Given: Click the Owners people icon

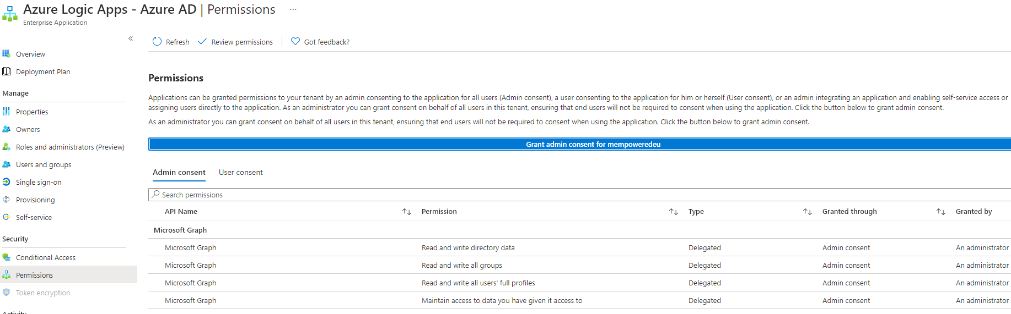Looking at the screenshot, I should (x=7, y=129).
